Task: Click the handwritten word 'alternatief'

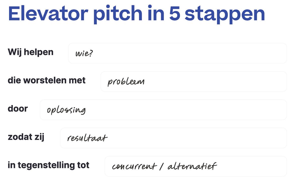Action: point(192,166)
